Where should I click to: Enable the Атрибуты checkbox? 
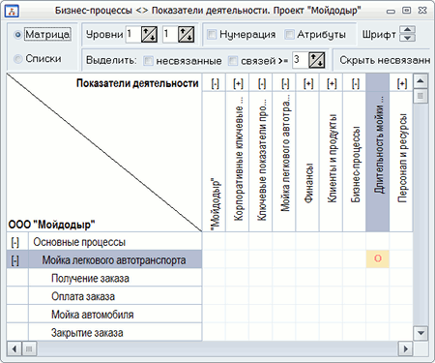coord(289,34)
